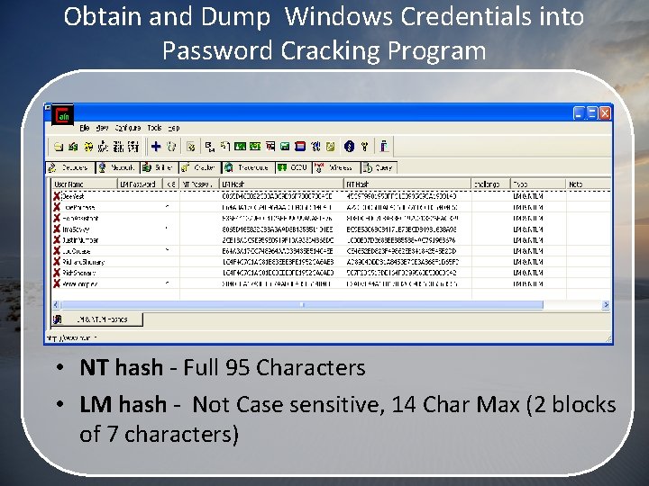
Task: Click the blue plus Add to list icon
Action: point(156,147)
